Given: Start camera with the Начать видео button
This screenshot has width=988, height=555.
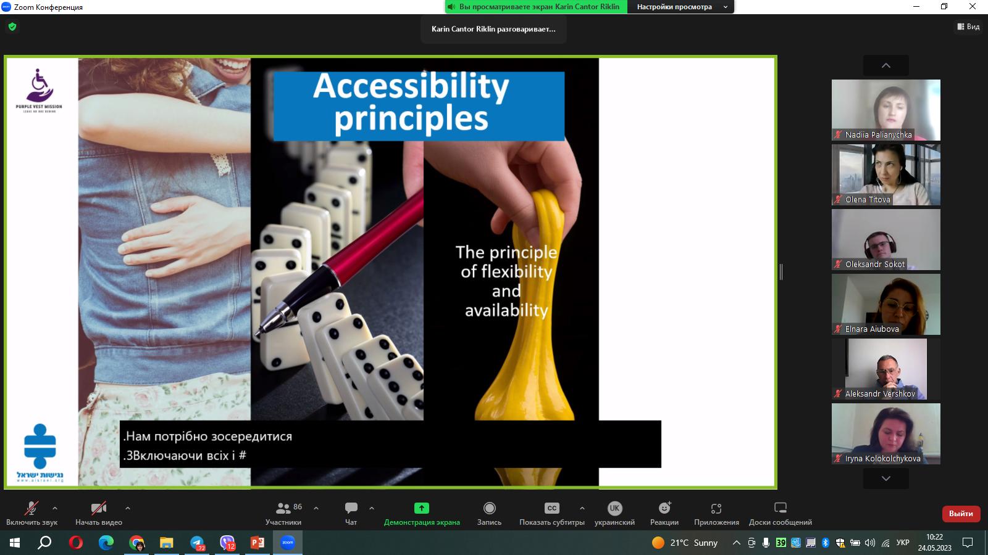Looking at the screenshot, I should coord(99,514).
